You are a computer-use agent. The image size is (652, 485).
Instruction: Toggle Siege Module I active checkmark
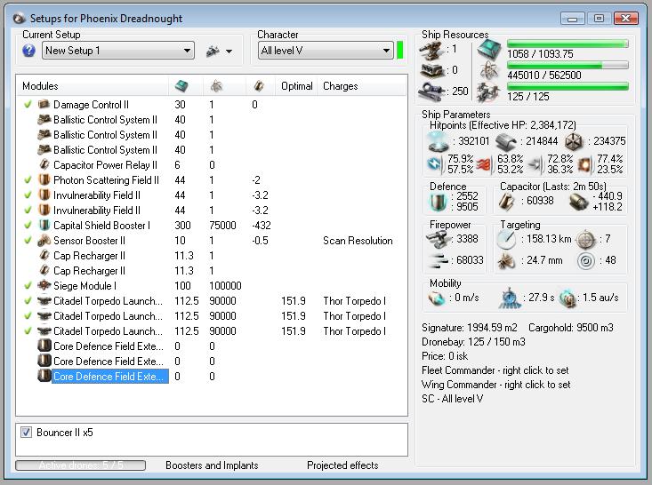click(x=28, y=285)
